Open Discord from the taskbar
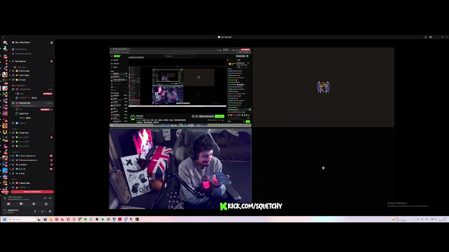This screenshot has height=252, width=449. click(x=126, y=219)
